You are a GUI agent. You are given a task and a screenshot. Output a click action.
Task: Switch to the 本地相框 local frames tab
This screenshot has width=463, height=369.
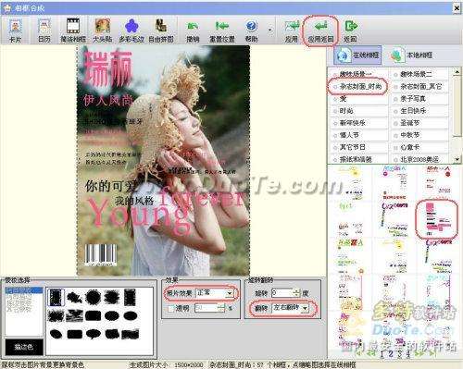[411, 55]
